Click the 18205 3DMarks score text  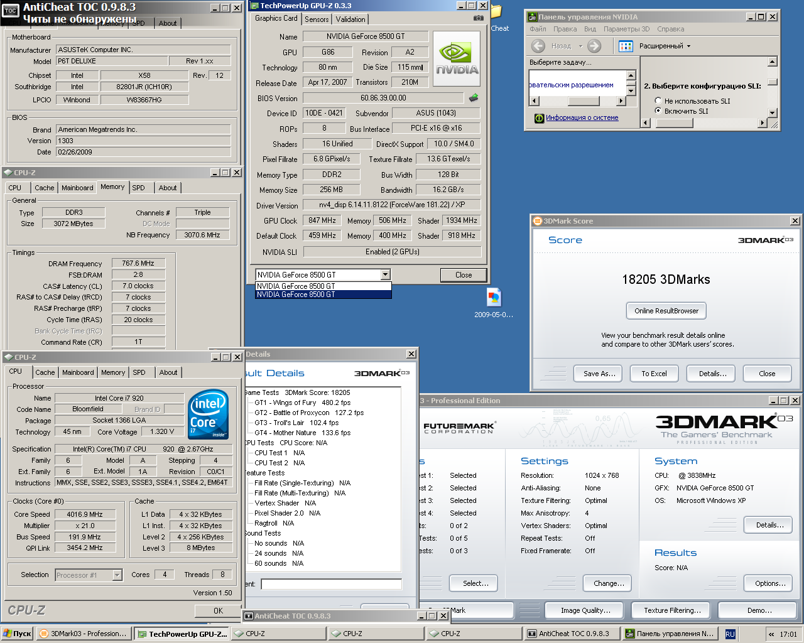tap(666, 280)
